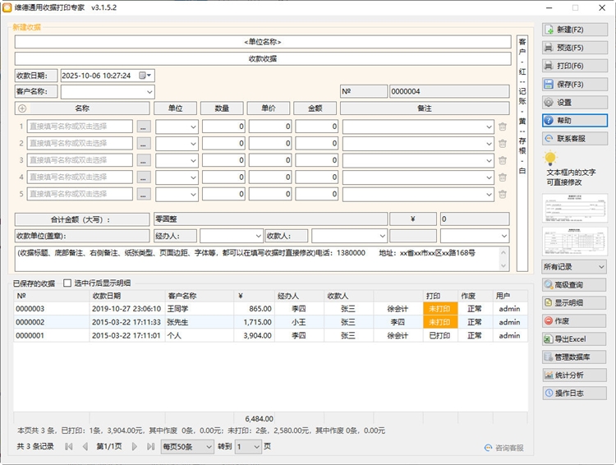Open the 统计分析 statistics tool
This screenshot has height=465, width=616.
point(574,375)
